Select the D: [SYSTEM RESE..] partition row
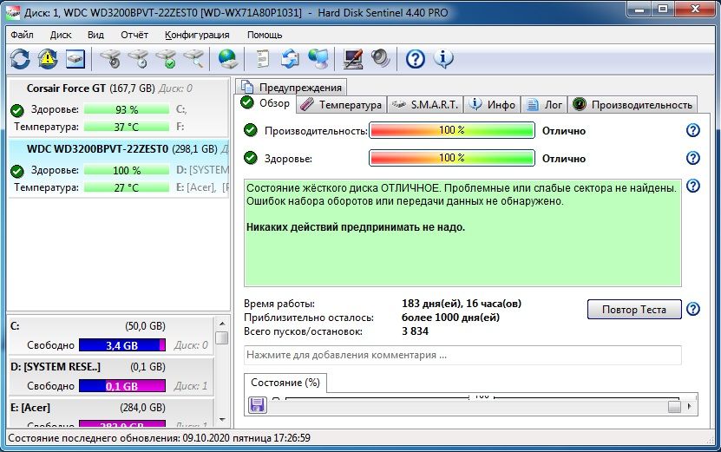 [x=111, y=377]
